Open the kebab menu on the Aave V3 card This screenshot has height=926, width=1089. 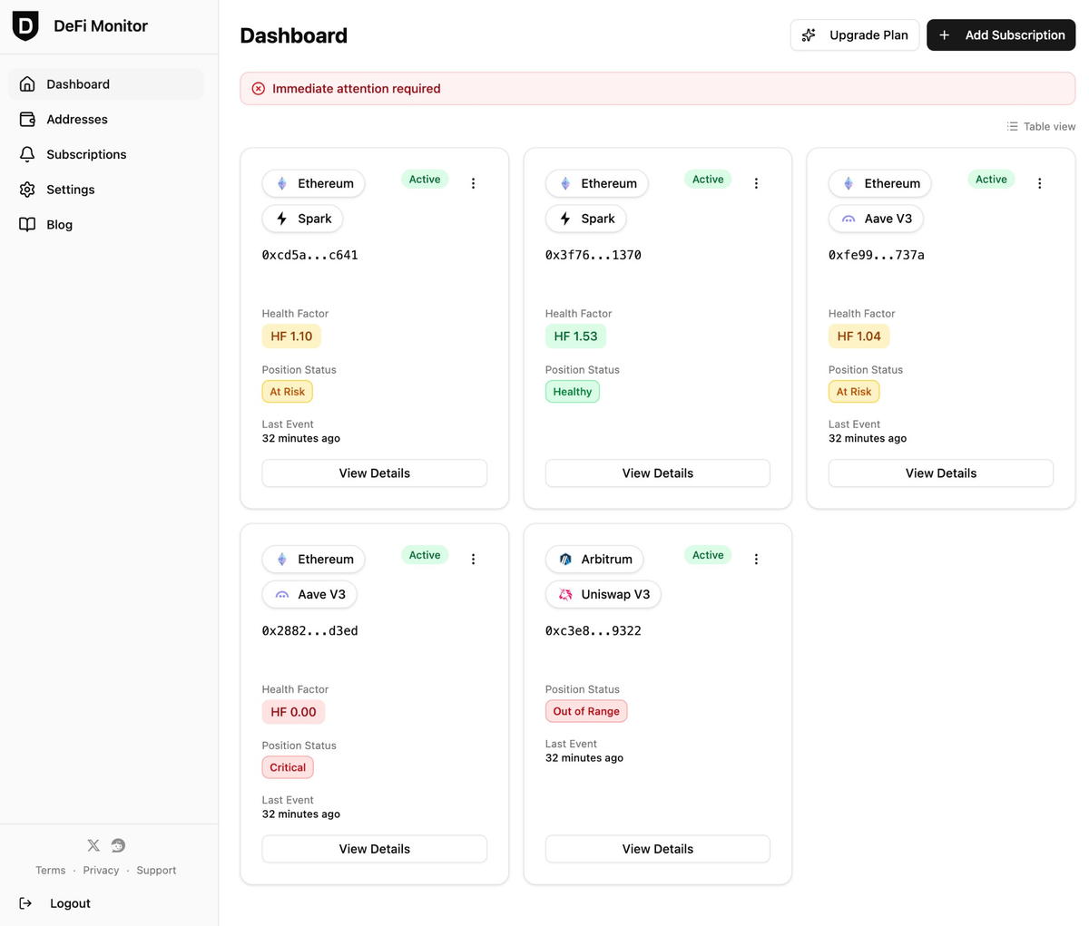coord(1039,182)
